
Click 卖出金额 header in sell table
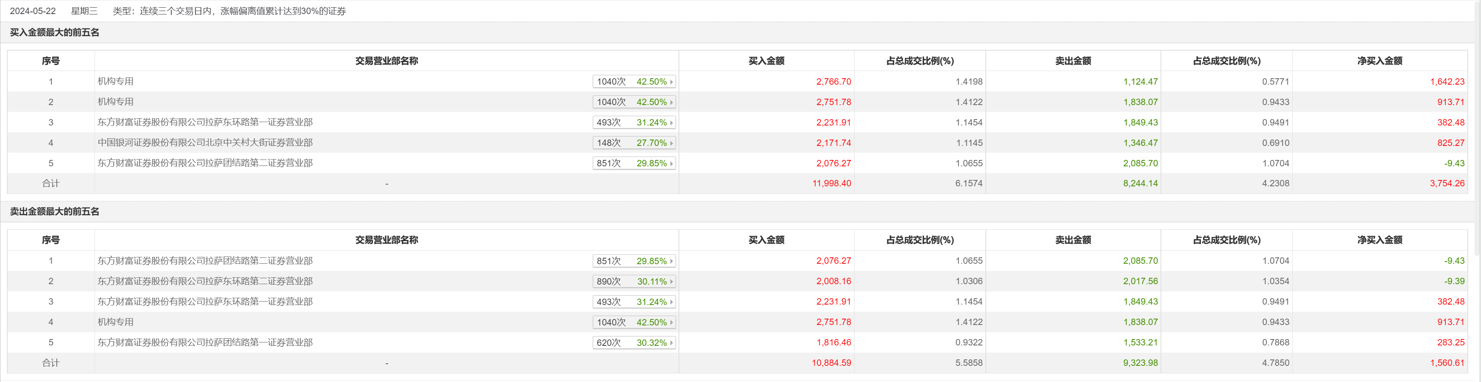pos(1073,240)
